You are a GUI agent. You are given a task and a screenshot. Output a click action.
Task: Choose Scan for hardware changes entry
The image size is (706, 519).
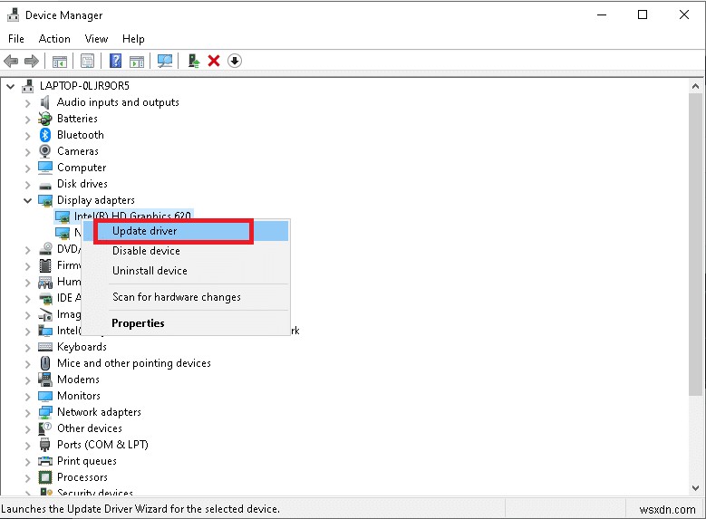coord(186,297)
